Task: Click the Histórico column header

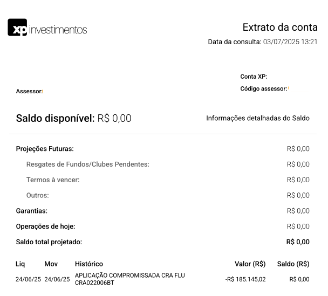Action: [88, 264]
